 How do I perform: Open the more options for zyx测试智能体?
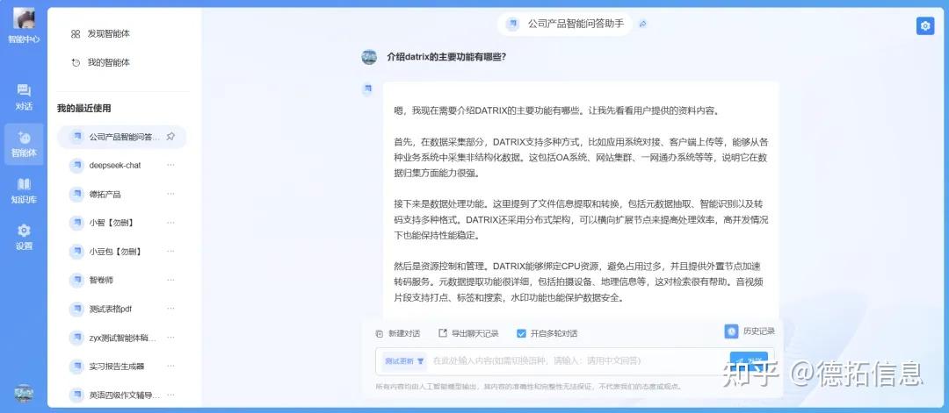pos(170,337)
